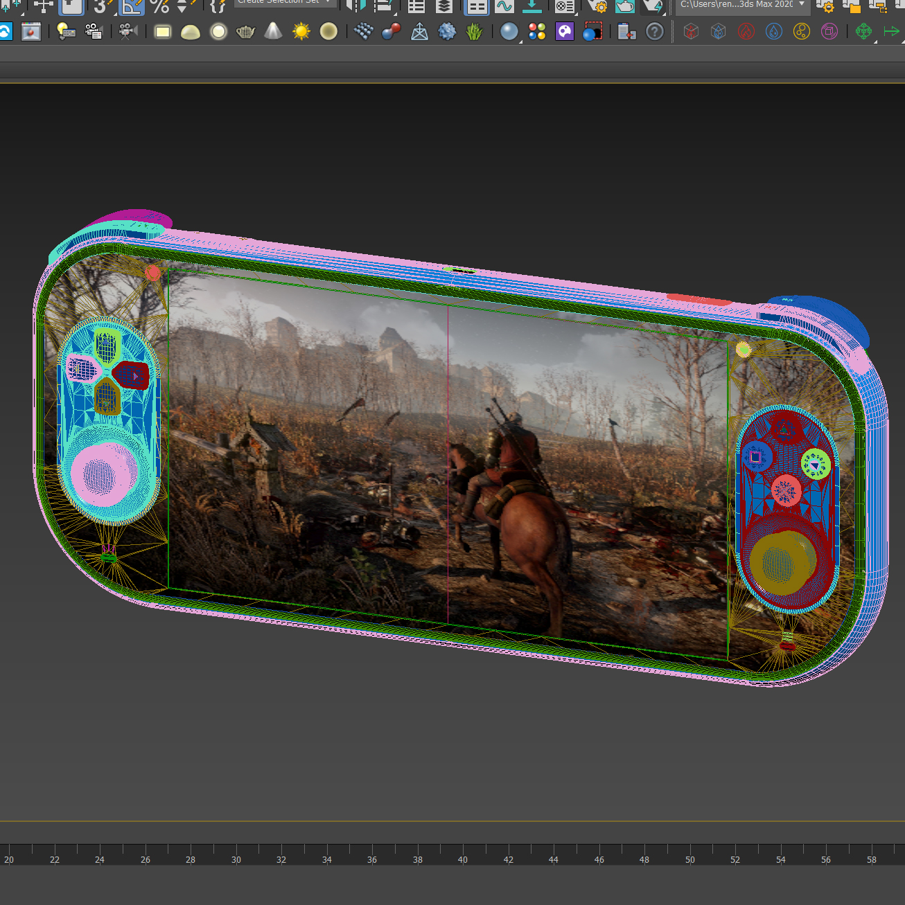Click the red fire circle icon
905x905 pixels.
click(746, 32)
